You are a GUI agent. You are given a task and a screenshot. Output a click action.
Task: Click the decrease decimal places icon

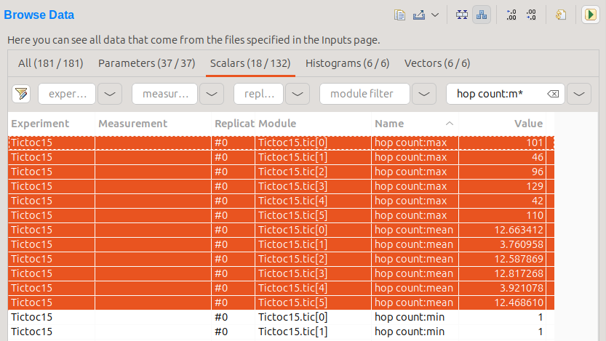[x=531, y=15]
